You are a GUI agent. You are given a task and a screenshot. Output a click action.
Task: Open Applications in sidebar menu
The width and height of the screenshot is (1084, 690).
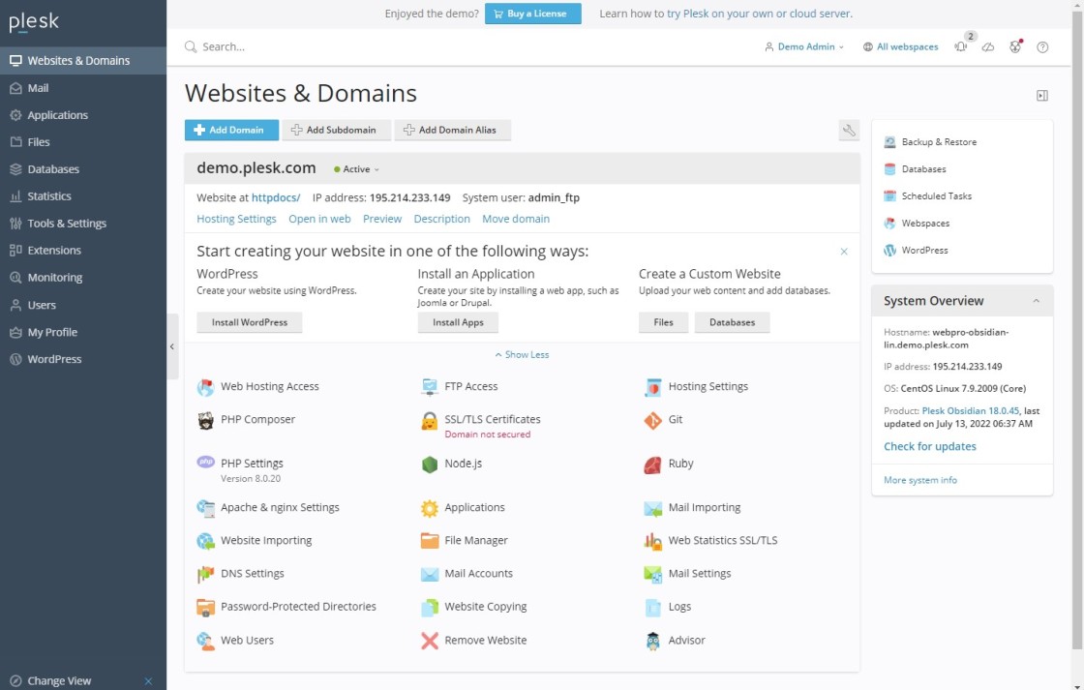(83, 115)
